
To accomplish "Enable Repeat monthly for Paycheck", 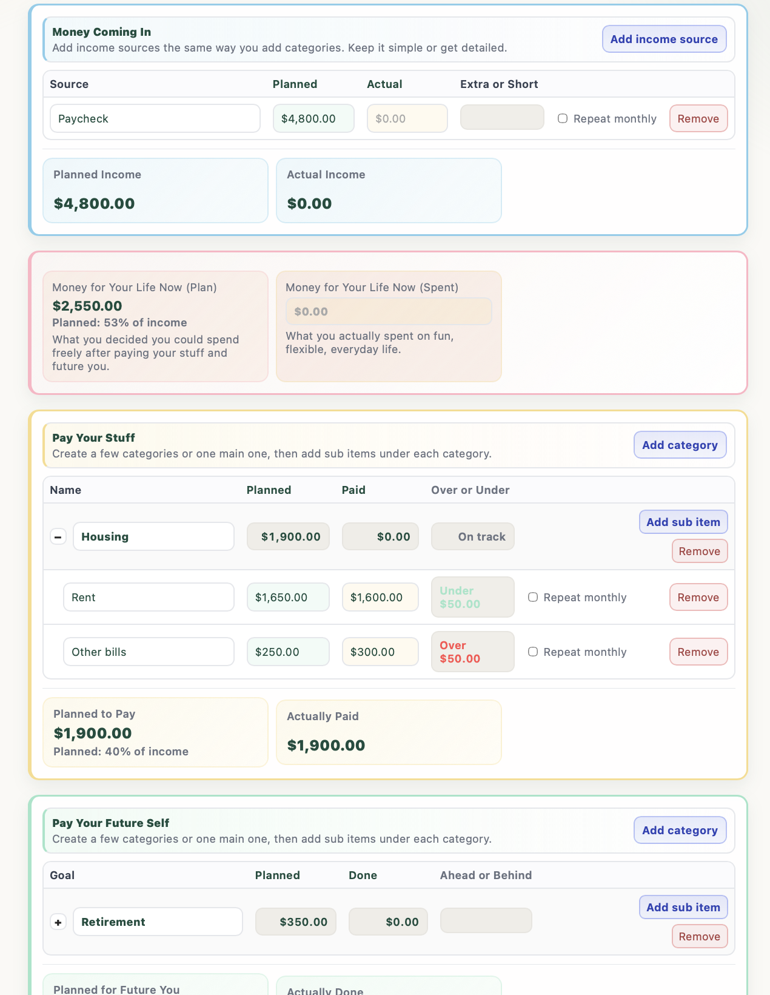I will [562, 118].
